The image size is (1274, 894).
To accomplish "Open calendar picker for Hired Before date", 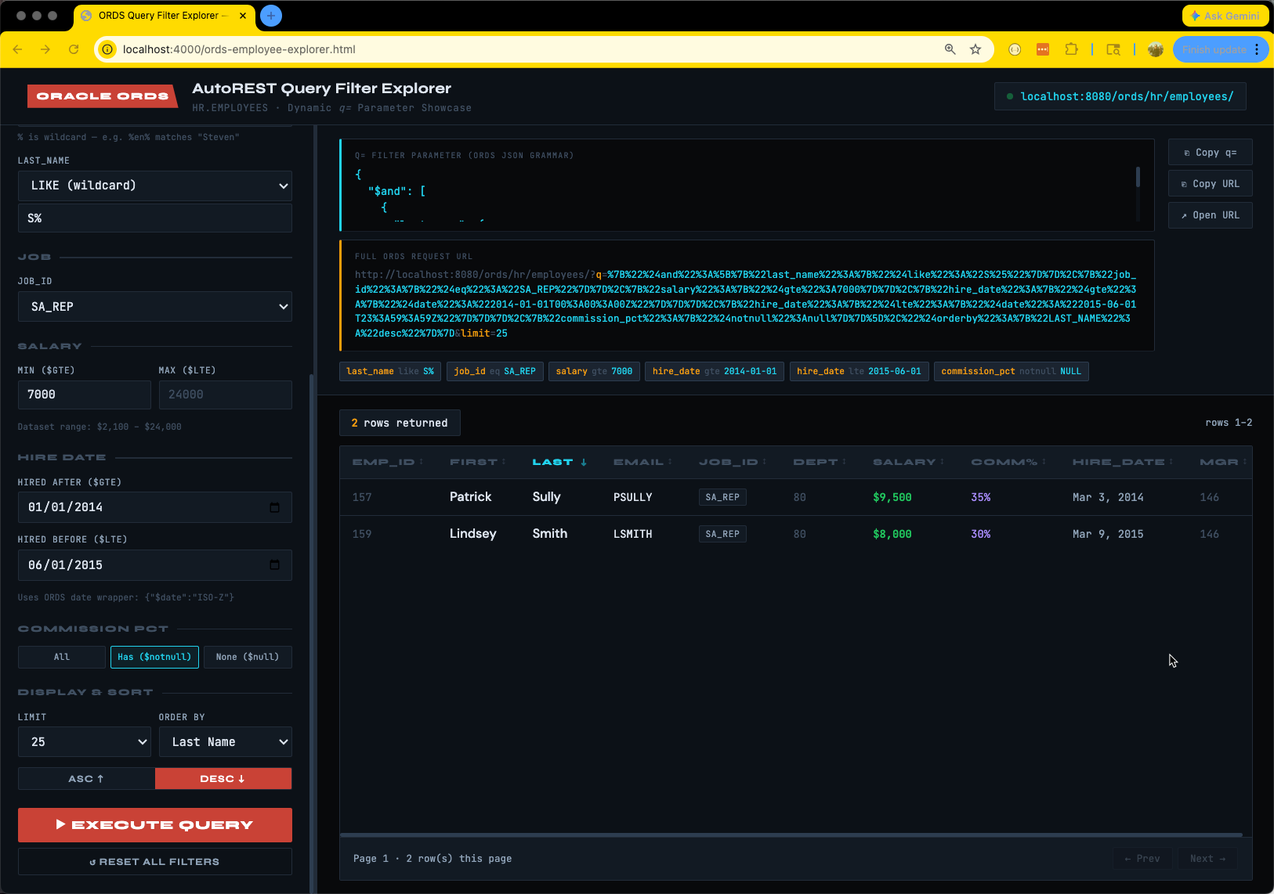I will coord(274,565).
